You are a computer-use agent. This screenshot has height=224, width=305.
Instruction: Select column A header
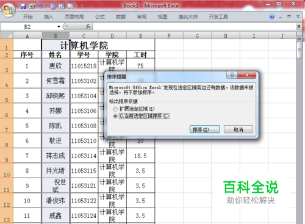tap(27, 36)
